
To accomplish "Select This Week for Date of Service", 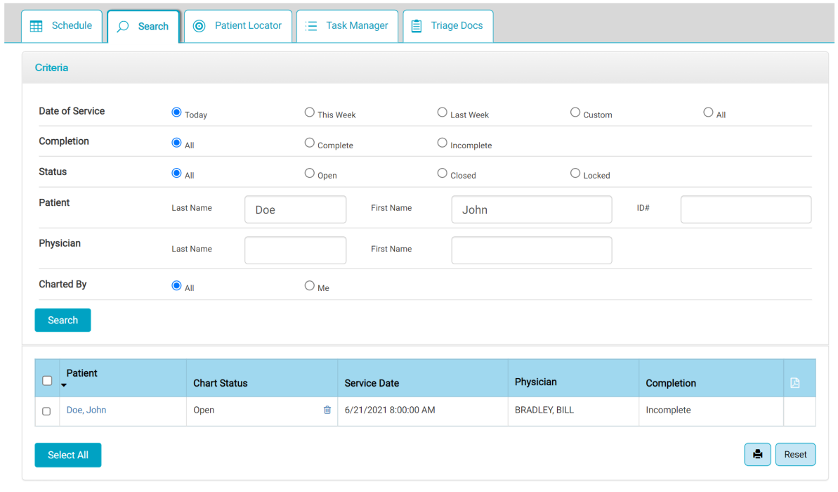I will (309, 112).
